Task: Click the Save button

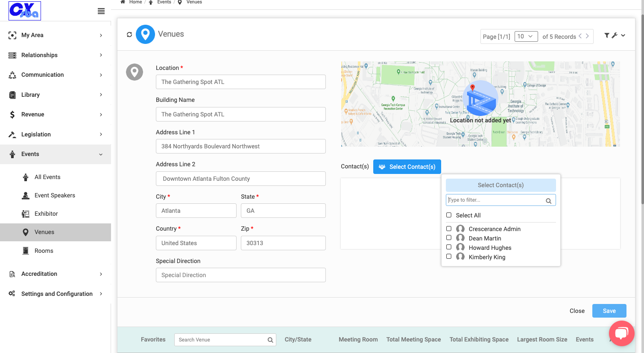Action: (609, 311)
